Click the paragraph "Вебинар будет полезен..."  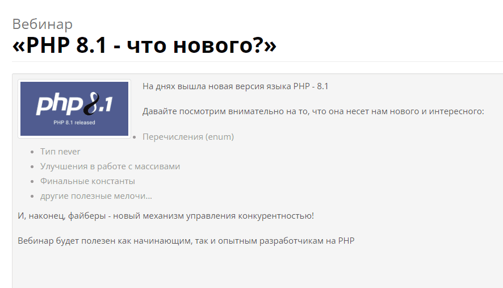tap(186, 241)
